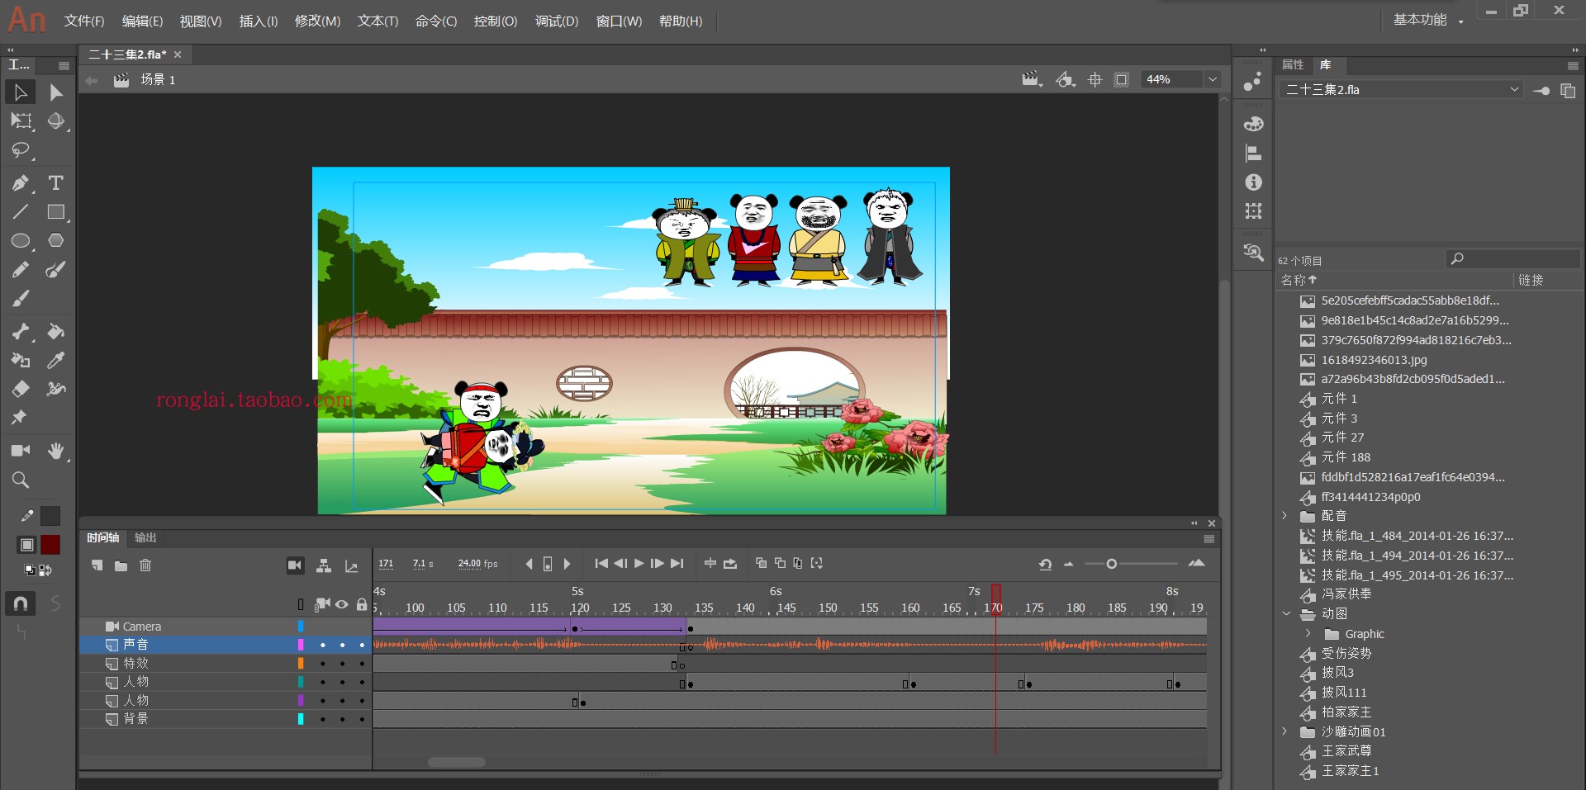Expand the 配音 library folder
Screen dimensions: 1586x790
1284,516
